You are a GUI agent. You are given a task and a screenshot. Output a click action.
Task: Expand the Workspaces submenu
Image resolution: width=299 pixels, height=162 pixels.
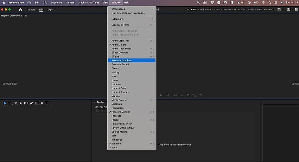tap(132, 9)
